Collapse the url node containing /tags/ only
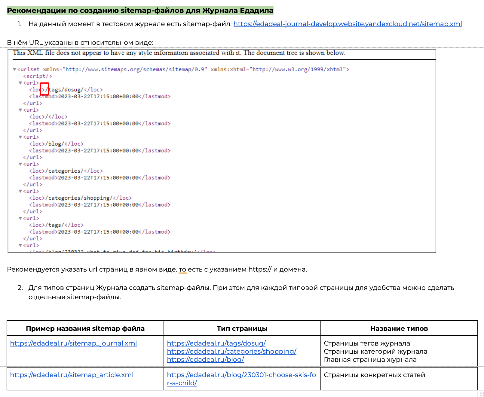Viewport: 484px width, 397px height. 20,218
